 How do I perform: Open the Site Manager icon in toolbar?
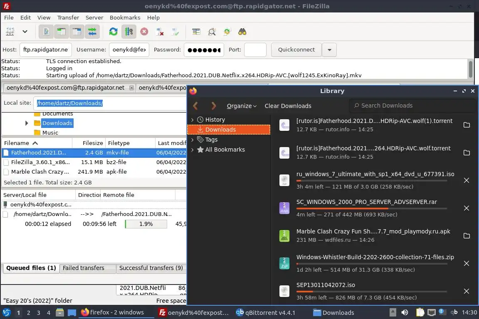(x=10, y=32)
